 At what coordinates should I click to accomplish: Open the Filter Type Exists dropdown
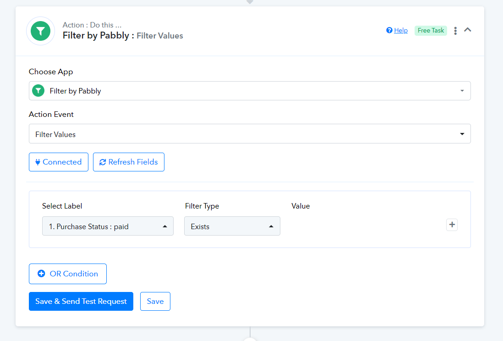coord(232,226)
